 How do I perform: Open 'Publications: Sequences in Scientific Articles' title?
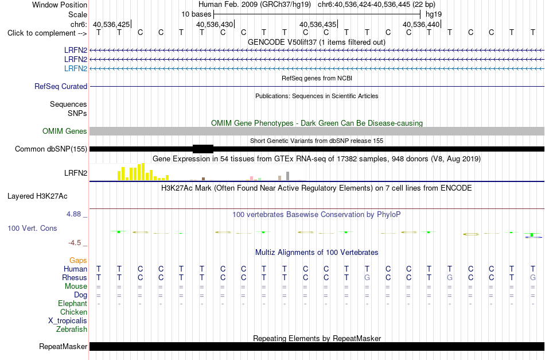(317, 96)
